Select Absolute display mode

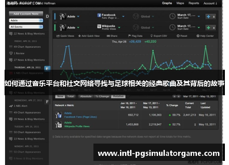pos(86,96)
